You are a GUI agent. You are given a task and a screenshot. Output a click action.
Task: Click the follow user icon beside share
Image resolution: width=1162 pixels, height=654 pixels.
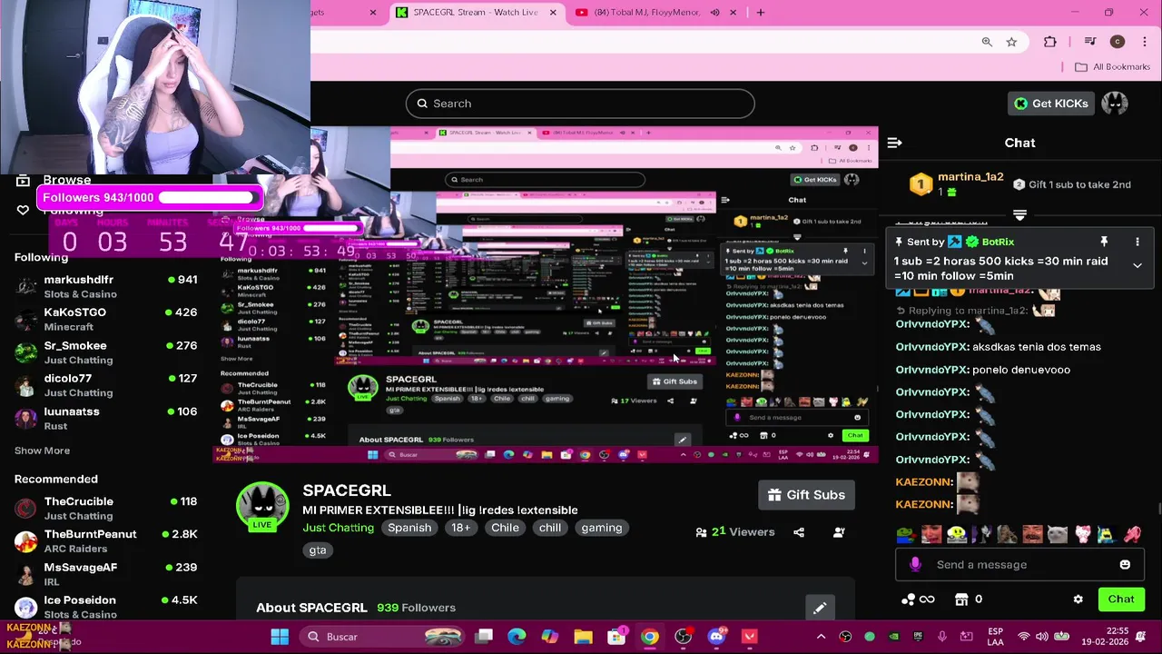tap(839, 532)
